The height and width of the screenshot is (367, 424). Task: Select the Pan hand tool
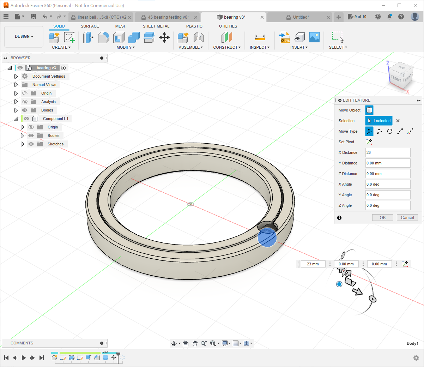click(195, 343)
